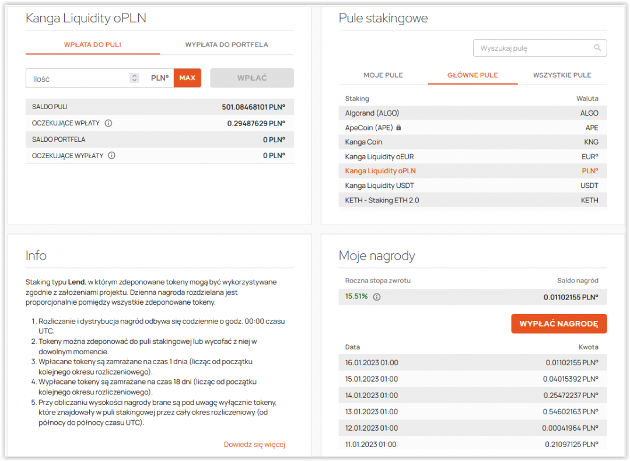The image size is (630, 461).
Task: Open the Moje pule tab
Action: (383, 75)
